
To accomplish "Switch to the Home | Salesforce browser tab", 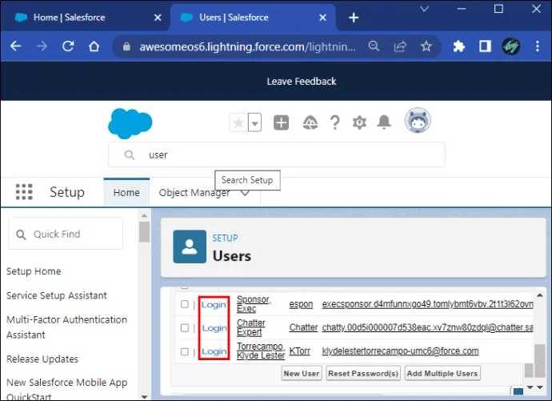I will click(x=85, y=18).
